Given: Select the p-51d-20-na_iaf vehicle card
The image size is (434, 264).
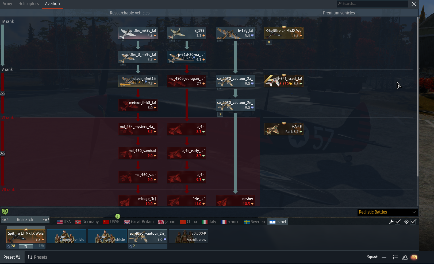Looking at the screenshot, I should pyautogui.click(x=187, y=57).
